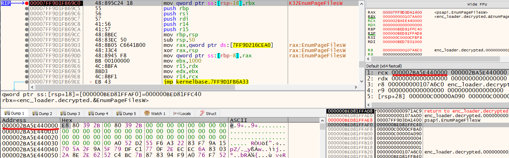Select RCX register value 000002BA5E440000
Viewport: 509px width, 158px height.
point(402,21)
